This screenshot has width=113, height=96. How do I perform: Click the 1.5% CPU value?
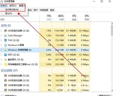(49, 31)
